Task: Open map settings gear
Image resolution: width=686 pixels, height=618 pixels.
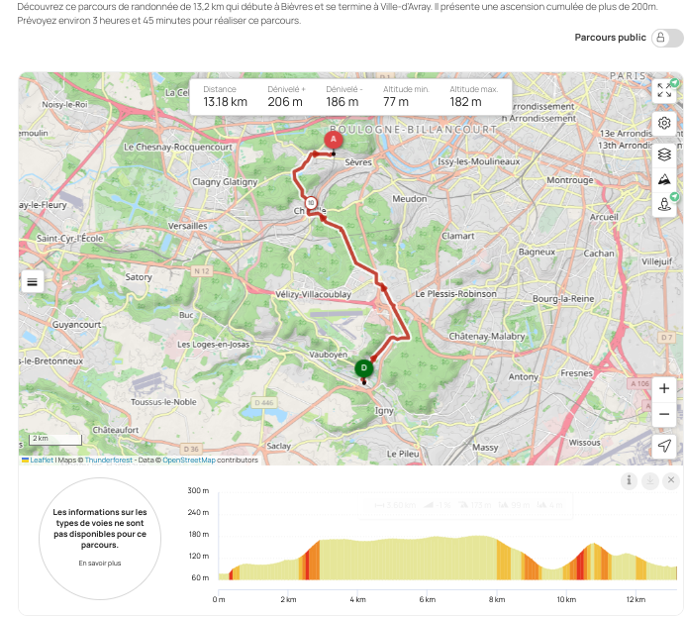Action: (x=664, y=123)
